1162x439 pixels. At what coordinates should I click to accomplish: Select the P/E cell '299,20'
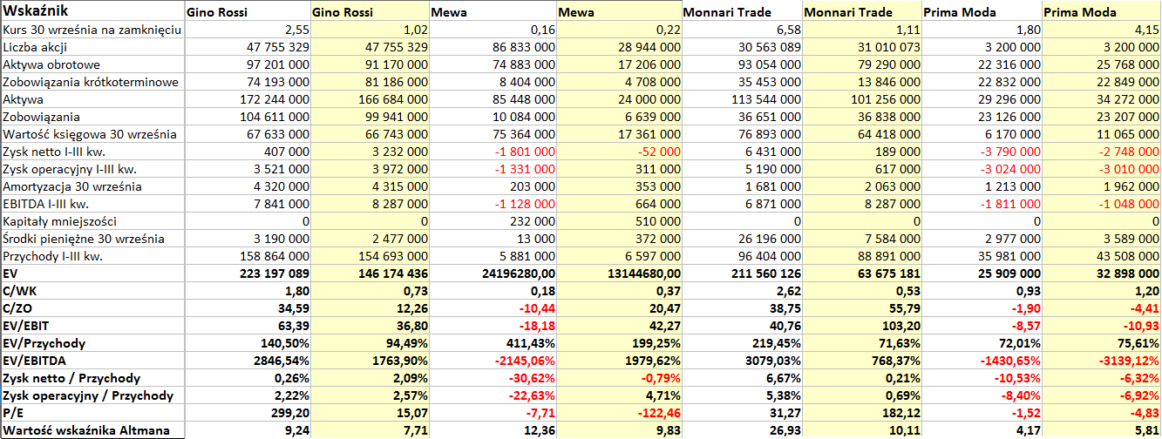[248, 413]
